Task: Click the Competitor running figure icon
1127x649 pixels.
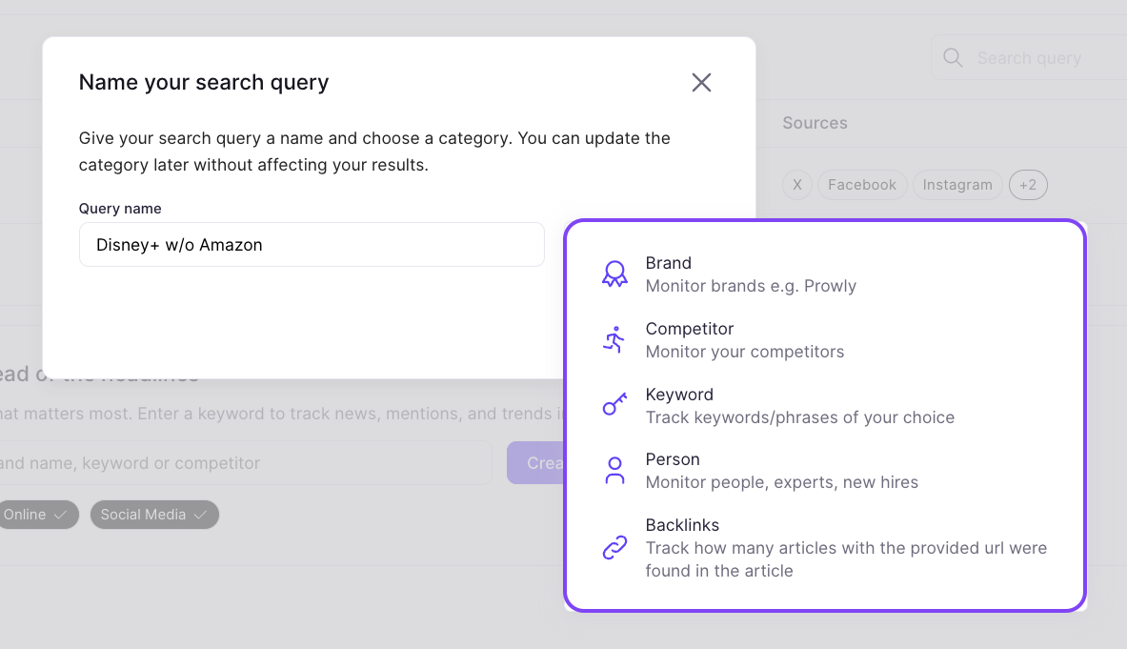Action: [614, 340]
